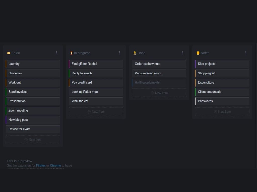The width and height of the screenshot is (257, 192).
Task: Select the Reply to emails card
Action: pyautogui.click(x=96, y=73)
